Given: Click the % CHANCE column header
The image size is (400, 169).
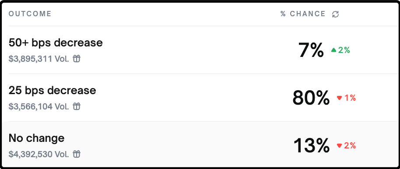Looking at the screenshot, I should tap(303, 14).
